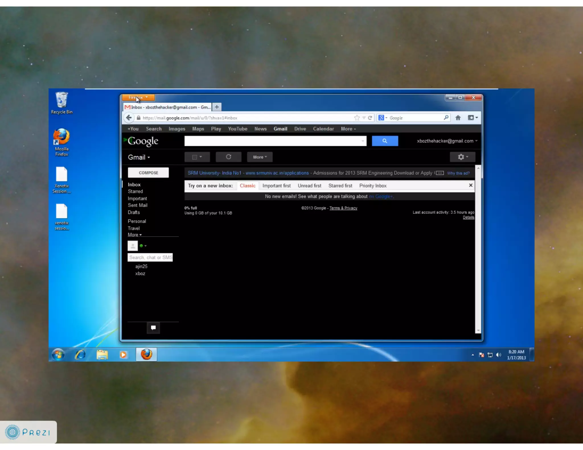This screenshot has width=583, height=450.
Task: Open a new Firefox tab with plus
Action: click(217, 107)
